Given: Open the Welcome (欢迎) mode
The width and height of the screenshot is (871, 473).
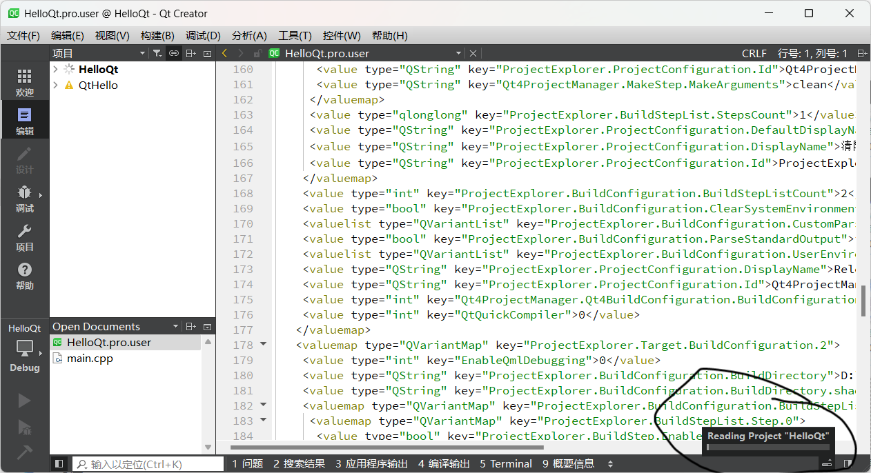Looking at the screenshot, I should [25, 83].
